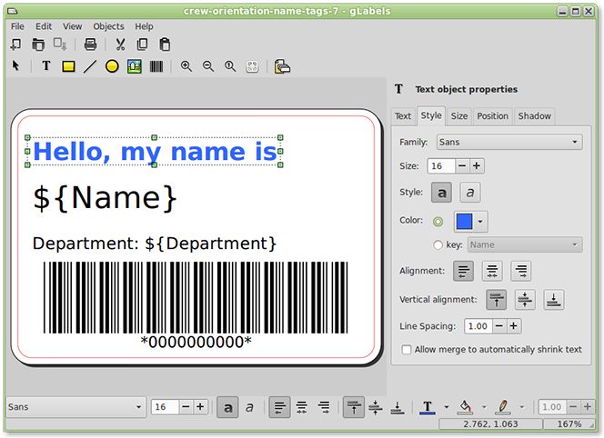604x438 pixels.
Task: Click the blue Color swatch
Action: [x=464, y=222]
